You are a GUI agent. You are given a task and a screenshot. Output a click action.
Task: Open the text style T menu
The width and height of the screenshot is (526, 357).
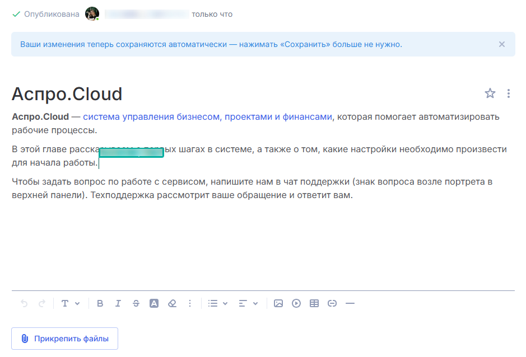coord(71,303)
